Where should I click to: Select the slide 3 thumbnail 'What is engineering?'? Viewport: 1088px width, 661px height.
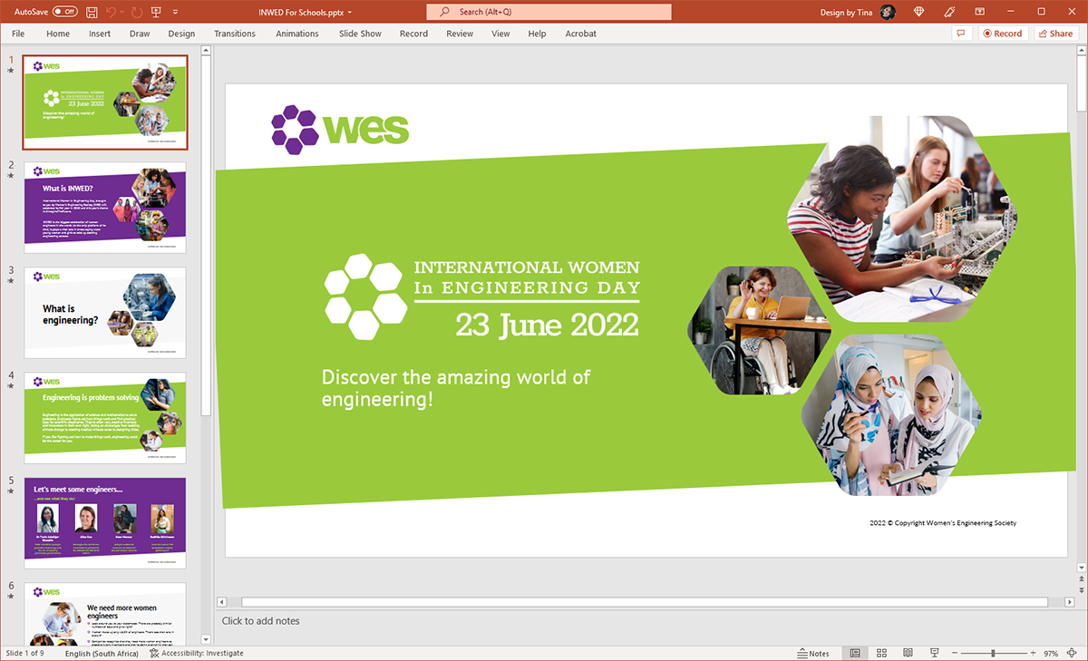[x=104, y=313]
